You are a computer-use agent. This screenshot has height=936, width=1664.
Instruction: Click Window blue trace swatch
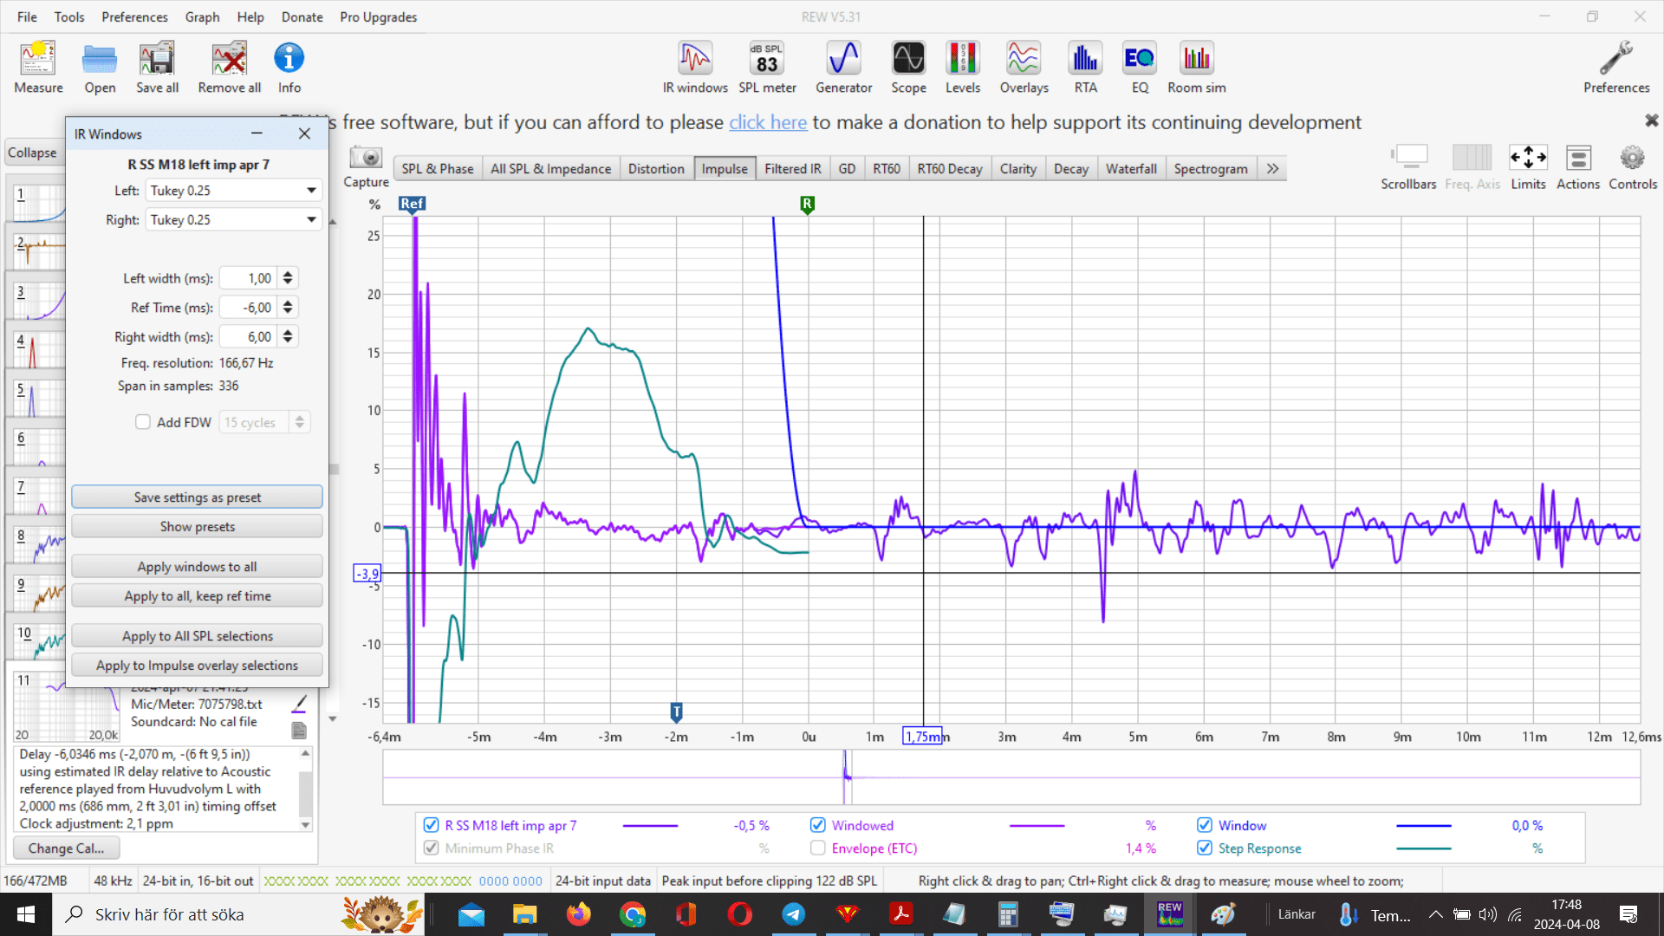click(x=1423, y=826)
